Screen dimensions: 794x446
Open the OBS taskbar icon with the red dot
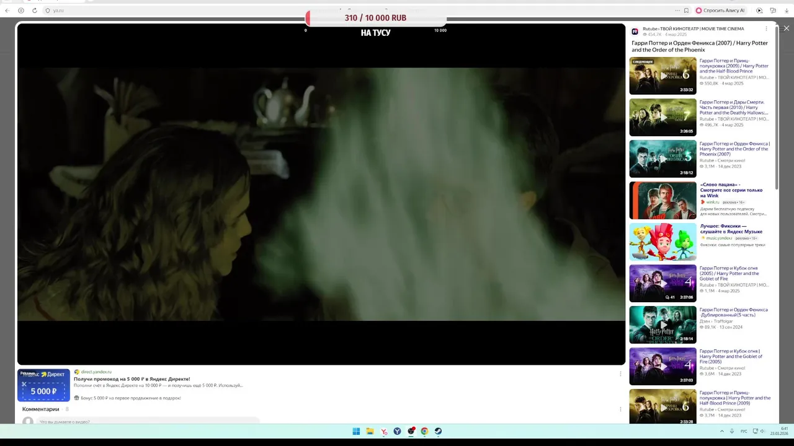point(411,431)
